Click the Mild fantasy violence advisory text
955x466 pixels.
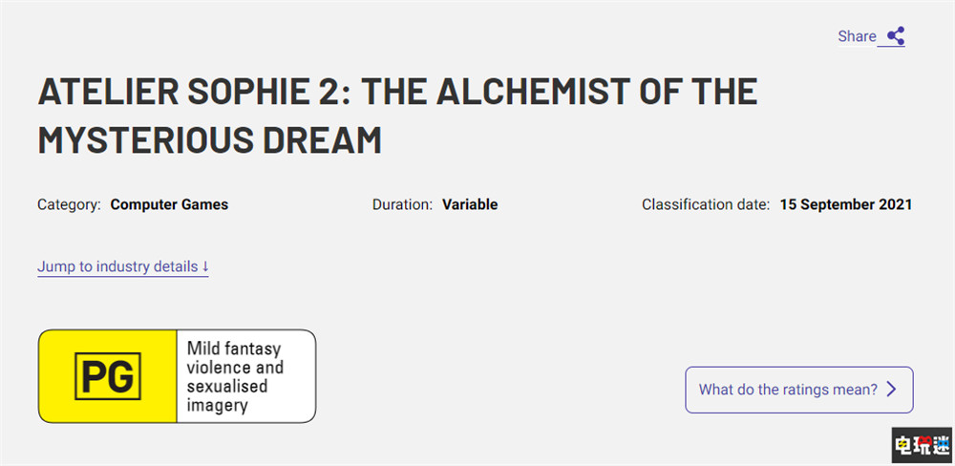235,359
